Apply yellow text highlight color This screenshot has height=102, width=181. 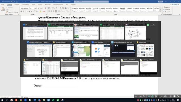(40, 11)
